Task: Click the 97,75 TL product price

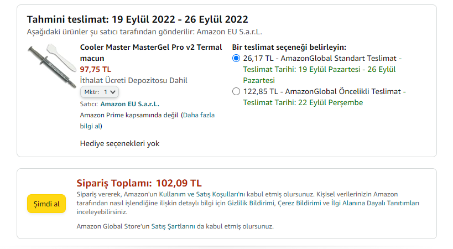Action: (x=96, y=69)
